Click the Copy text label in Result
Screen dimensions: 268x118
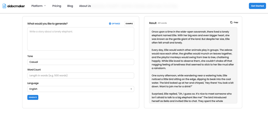236,22
